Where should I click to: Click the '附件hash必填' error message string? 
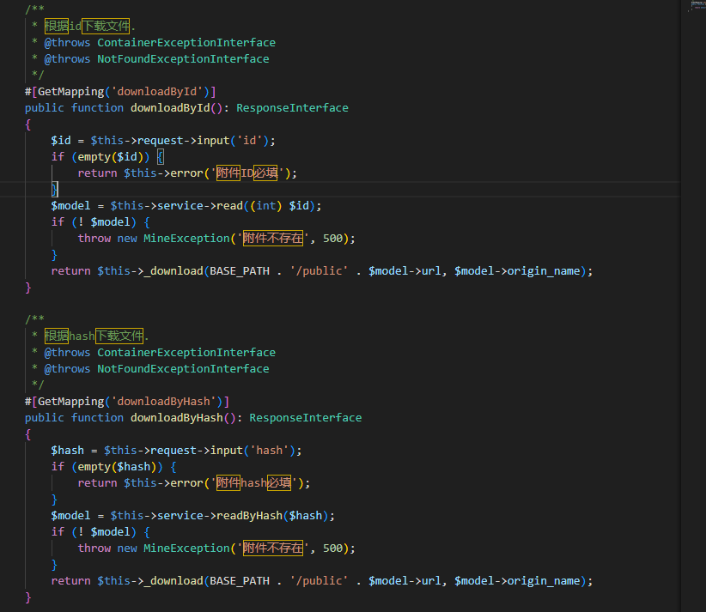click(x=253, y=483)
